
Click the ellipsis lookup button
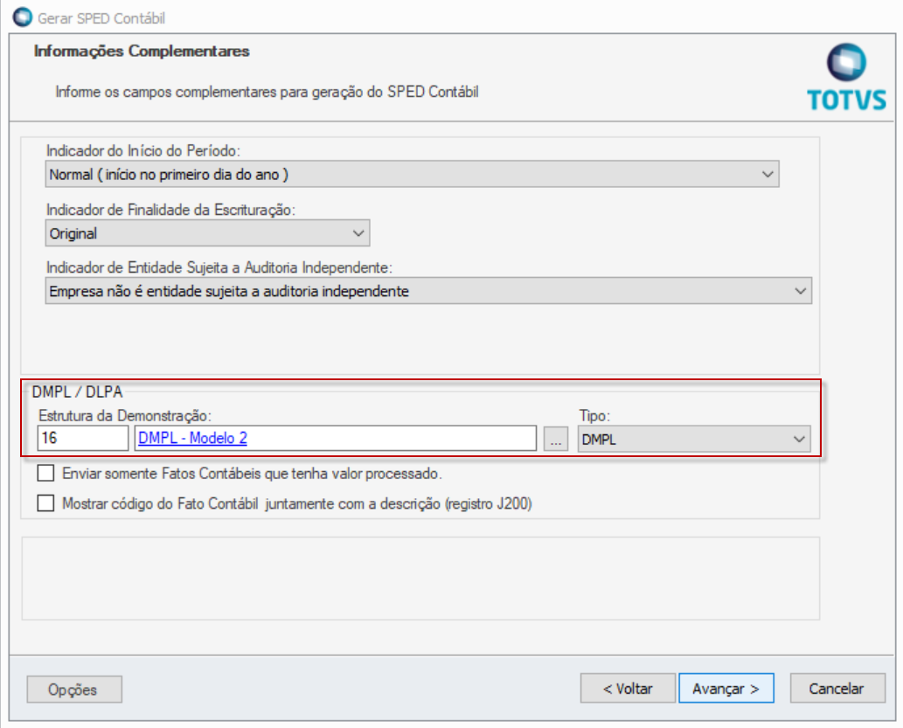556,439
